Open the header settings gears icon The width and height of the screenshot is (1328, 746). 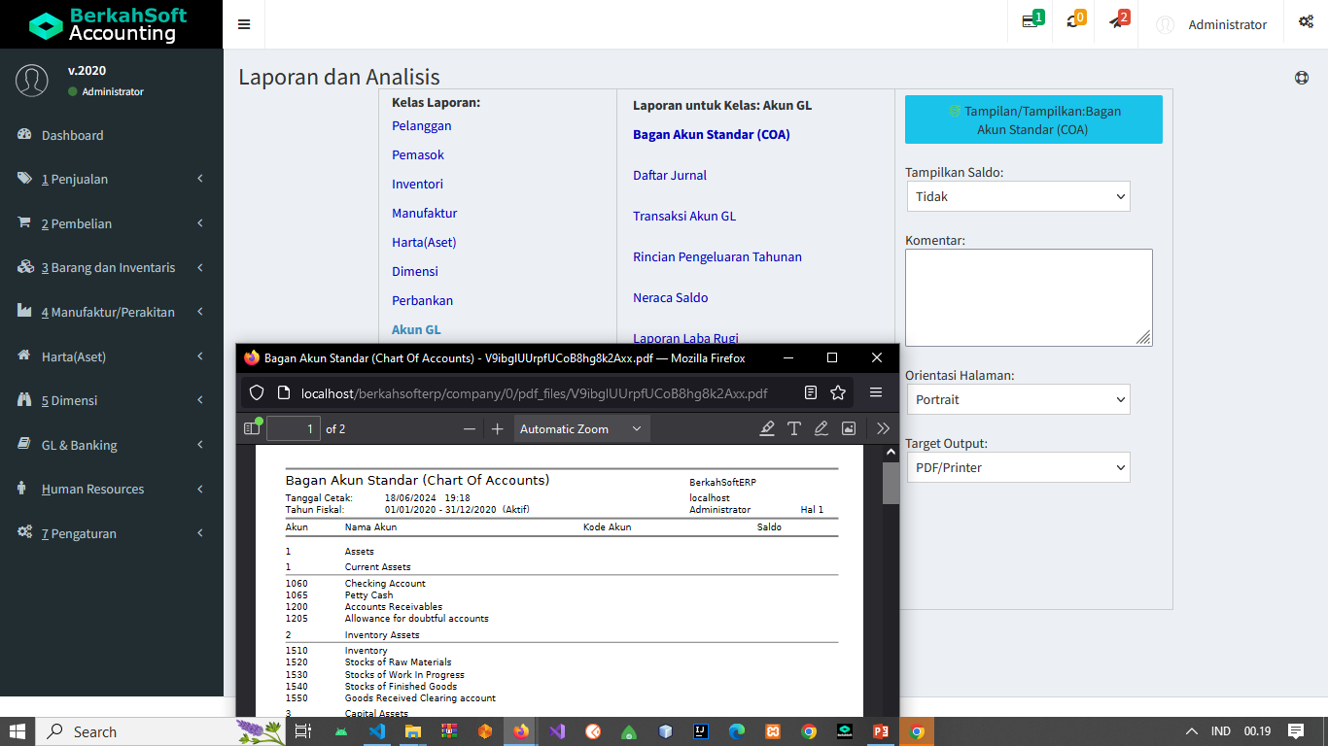(1306, 21)
